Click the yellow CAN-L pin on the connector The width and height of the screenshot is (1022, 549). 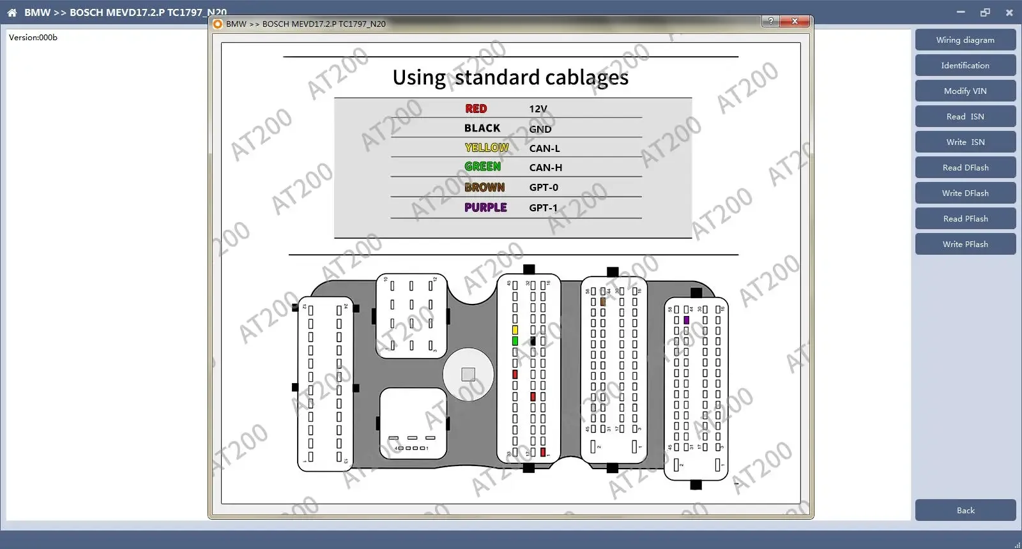[515, 330]
